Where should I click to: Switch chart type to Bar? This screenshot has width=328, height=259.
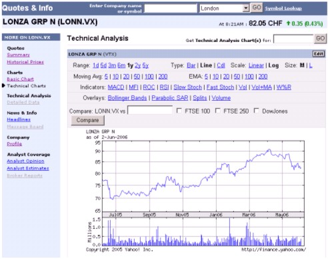coord(191,65)
